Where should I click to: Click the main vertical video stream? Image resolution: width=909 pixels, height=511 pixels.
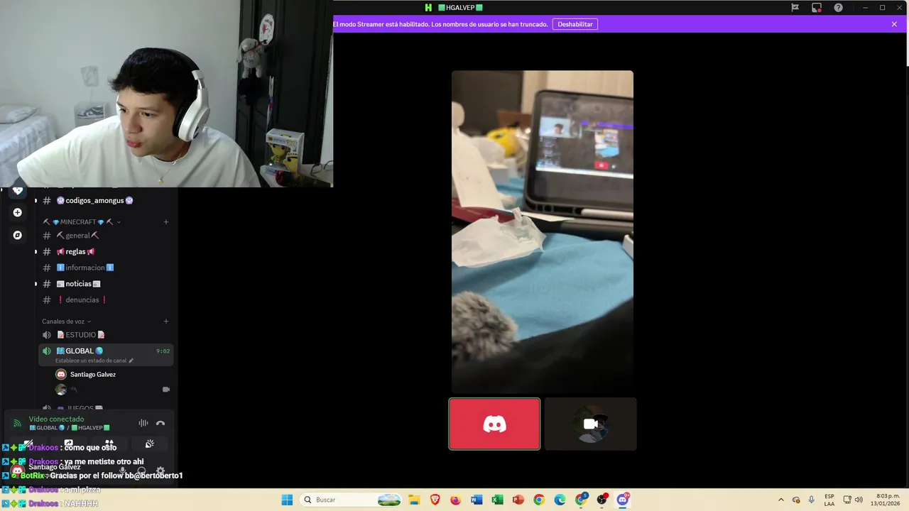pyautogui.click(x=543, y=231)
